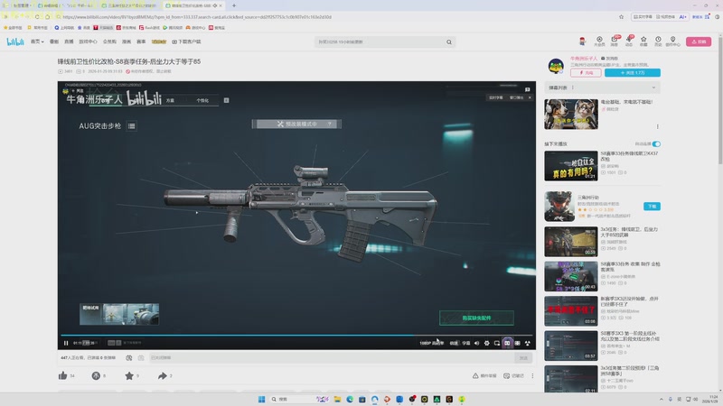723x406 pixels.
Task: Click the uploader's round avatar
Action: point(556,66)
